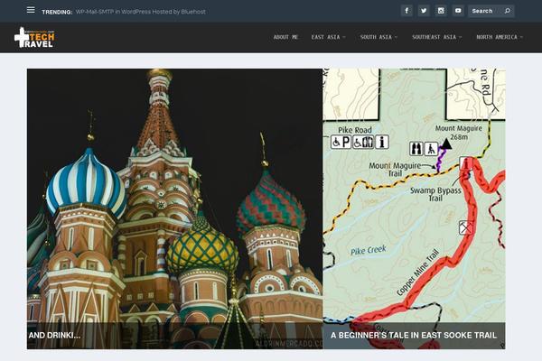Open the trending WP-Mail-SMTP Bluehost link

141,12
